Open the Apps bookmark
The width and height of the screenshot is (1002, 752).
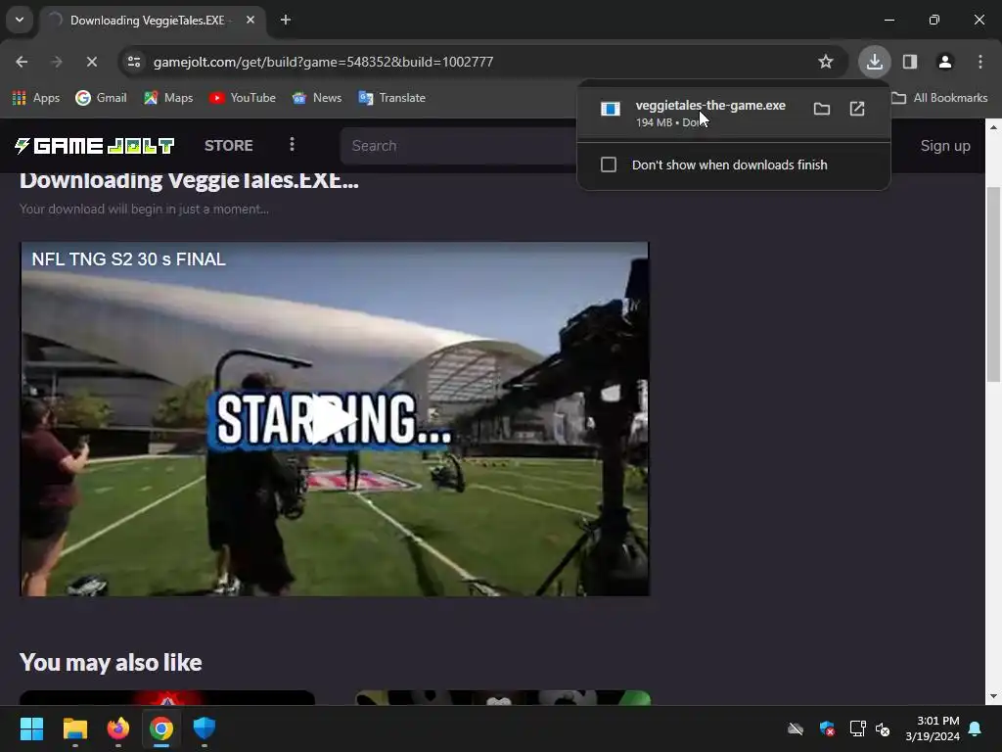pos(36,98)
